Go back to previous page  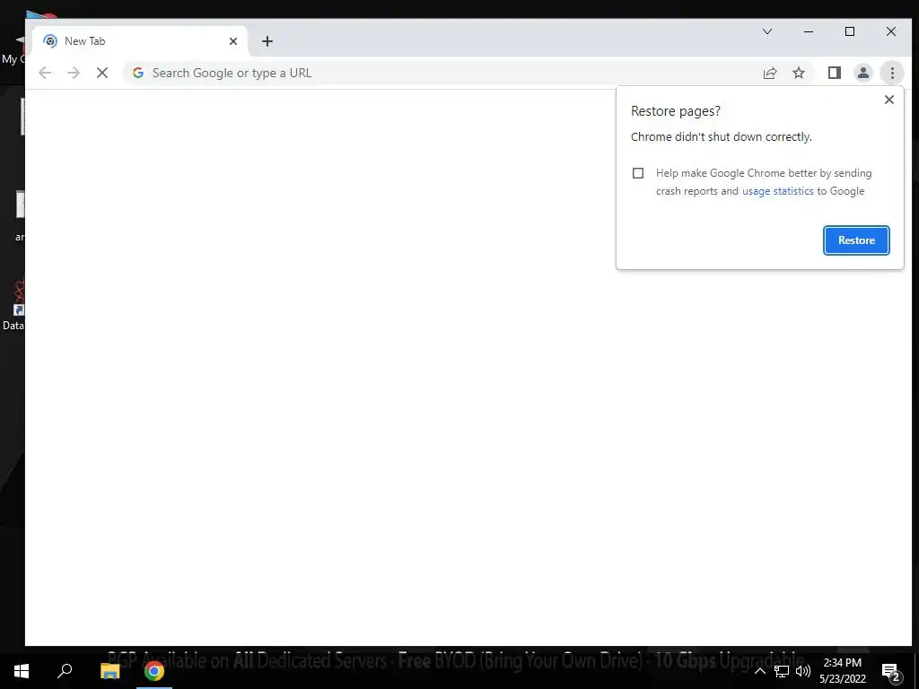click(45, 73)
